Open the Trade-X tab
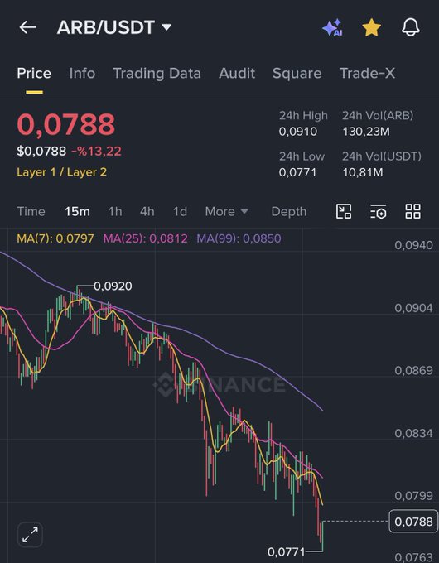This screenshot has width=439, height=563. 367,73
